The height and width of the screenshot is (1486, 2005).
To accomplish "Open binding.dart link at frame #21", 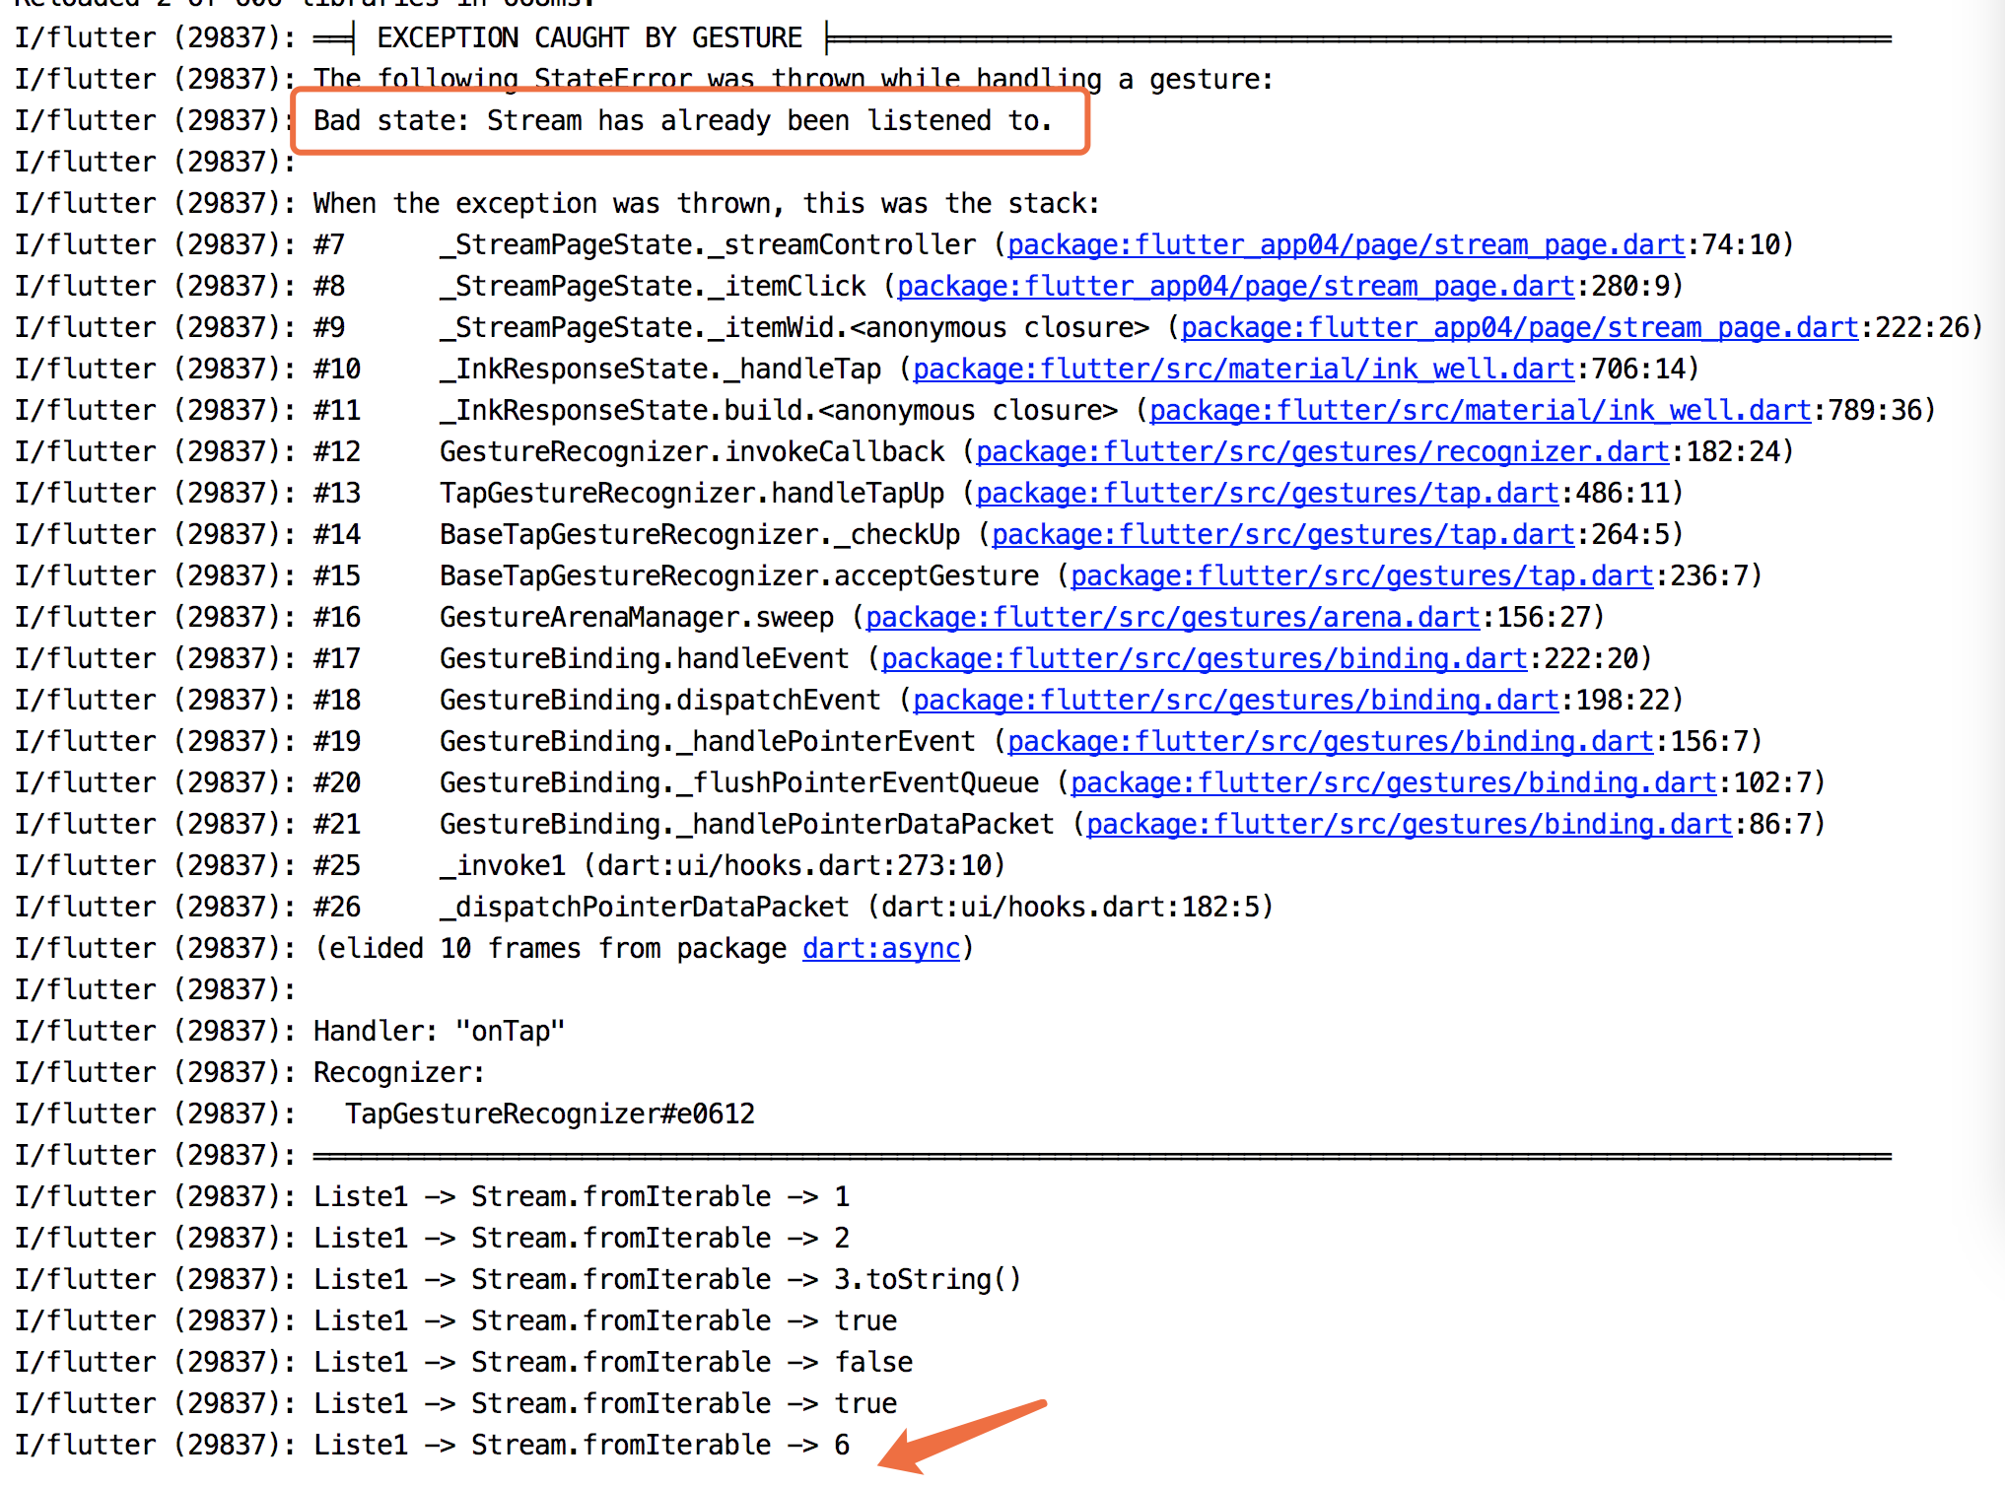I will tap(1409, 824).
